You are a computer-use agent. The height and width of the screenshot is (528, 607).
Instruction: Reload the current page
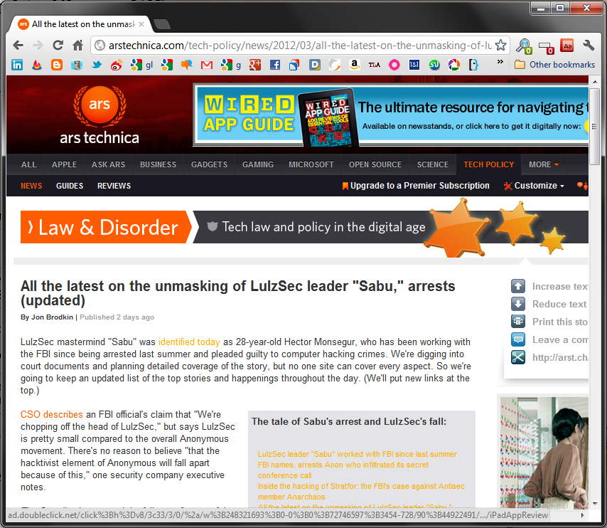[x=58, y=46]
